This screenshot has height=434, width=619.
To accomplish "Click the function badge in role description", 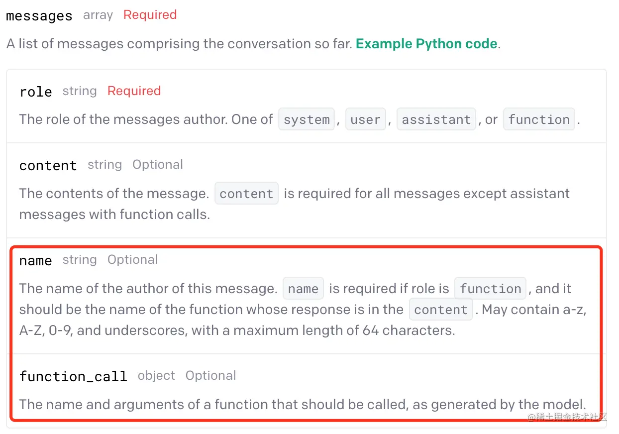I will point(539,120).
